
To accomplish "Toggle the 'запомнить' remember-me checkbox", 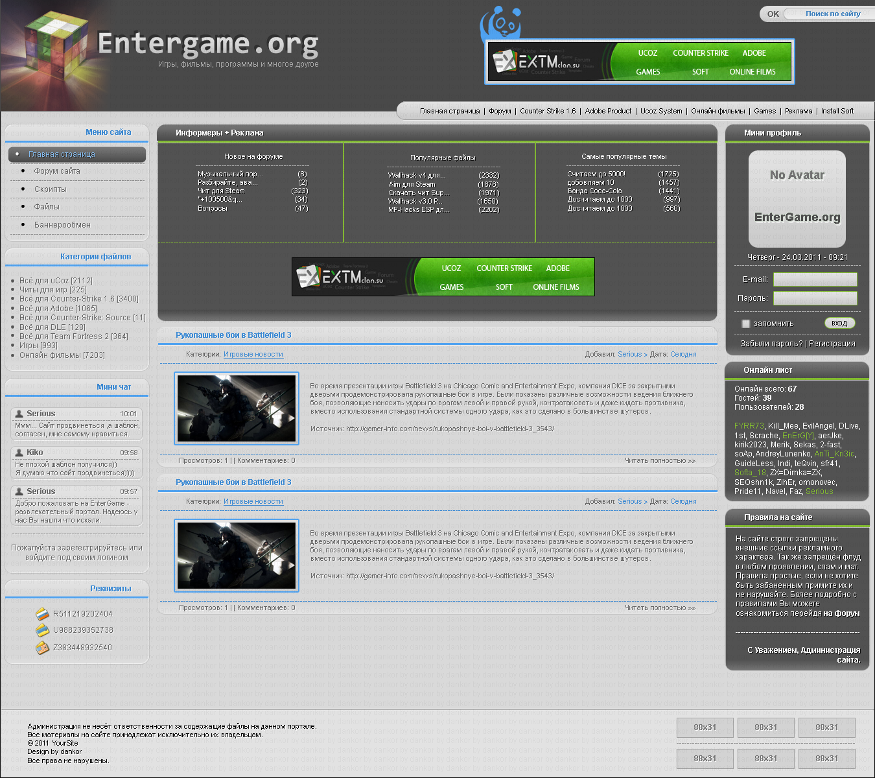I will click(745, 324).
